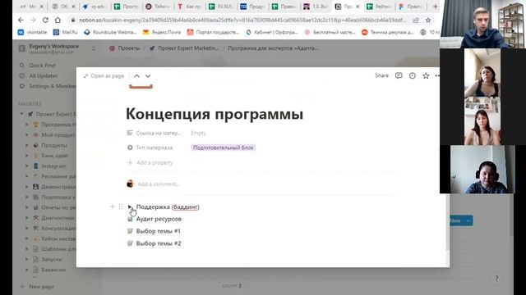Image resolution: width=526 pixels, height=295 pixels.
Task: Switch to the Тайм... browser tab
Action: (x=158, y=7)
